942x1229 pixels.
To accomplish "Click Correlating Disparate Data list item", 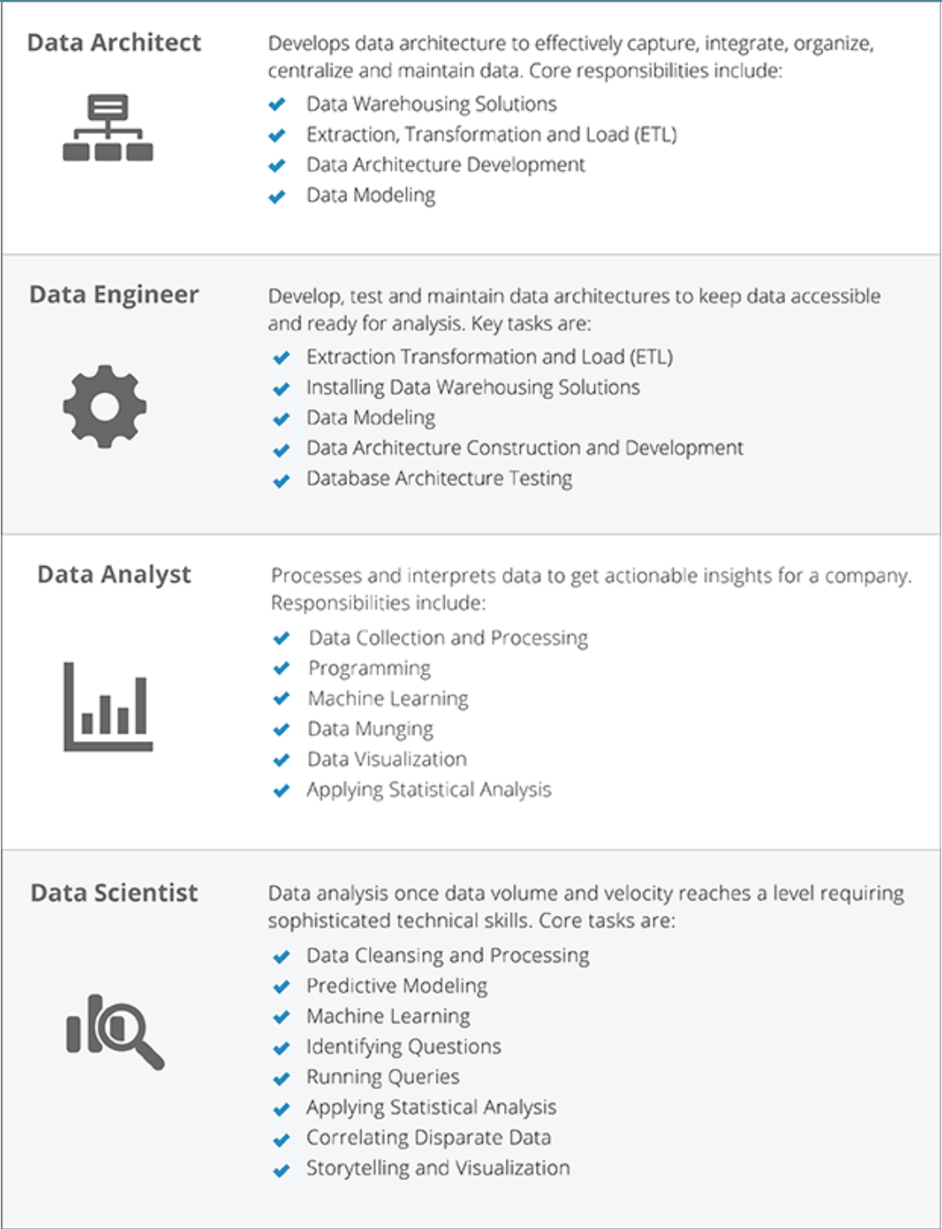I will [428, 1138].
